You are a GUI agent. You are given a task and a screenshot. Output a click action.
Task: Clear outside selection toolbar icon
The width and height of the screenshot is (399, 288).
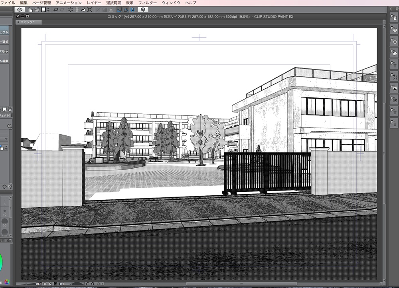pyautogui.click(x=77, y=10)
